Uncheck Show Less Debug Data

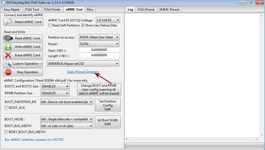point(83,25)
